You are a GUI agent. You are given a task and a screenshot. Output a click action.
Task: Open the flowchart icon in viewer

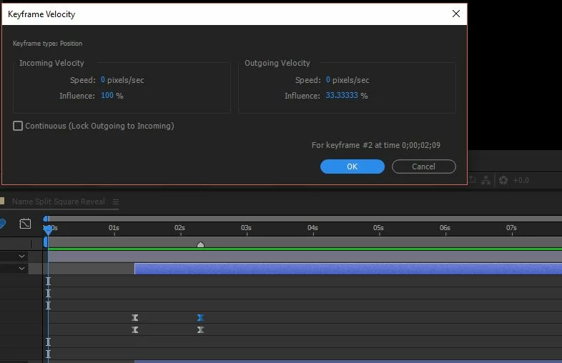coord(486,180)
